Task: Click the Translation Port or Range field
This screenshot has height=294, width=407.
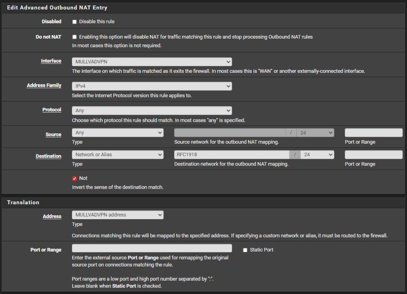Action: click(151, 248)
